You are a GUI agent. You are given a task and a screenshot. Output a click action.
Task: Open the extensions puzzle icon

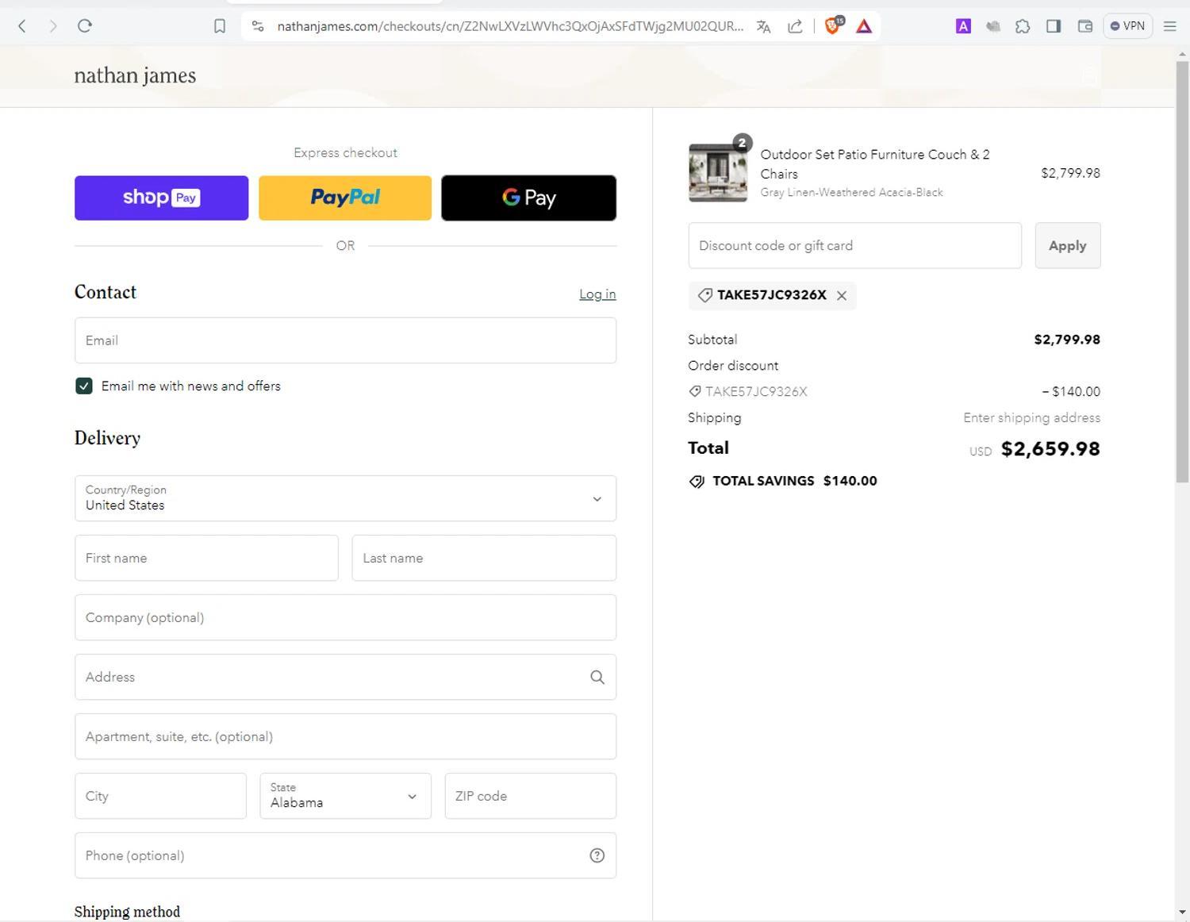coord(1023,26)
